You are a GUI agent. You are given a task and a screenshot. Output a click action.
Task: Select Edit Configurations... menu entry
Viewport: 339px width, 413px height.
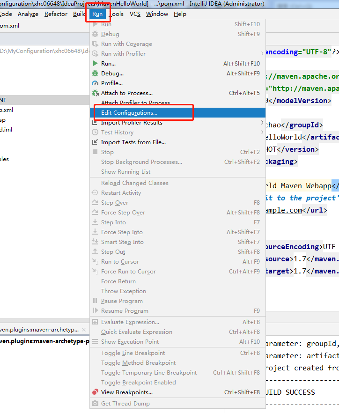tap(177, 113)
